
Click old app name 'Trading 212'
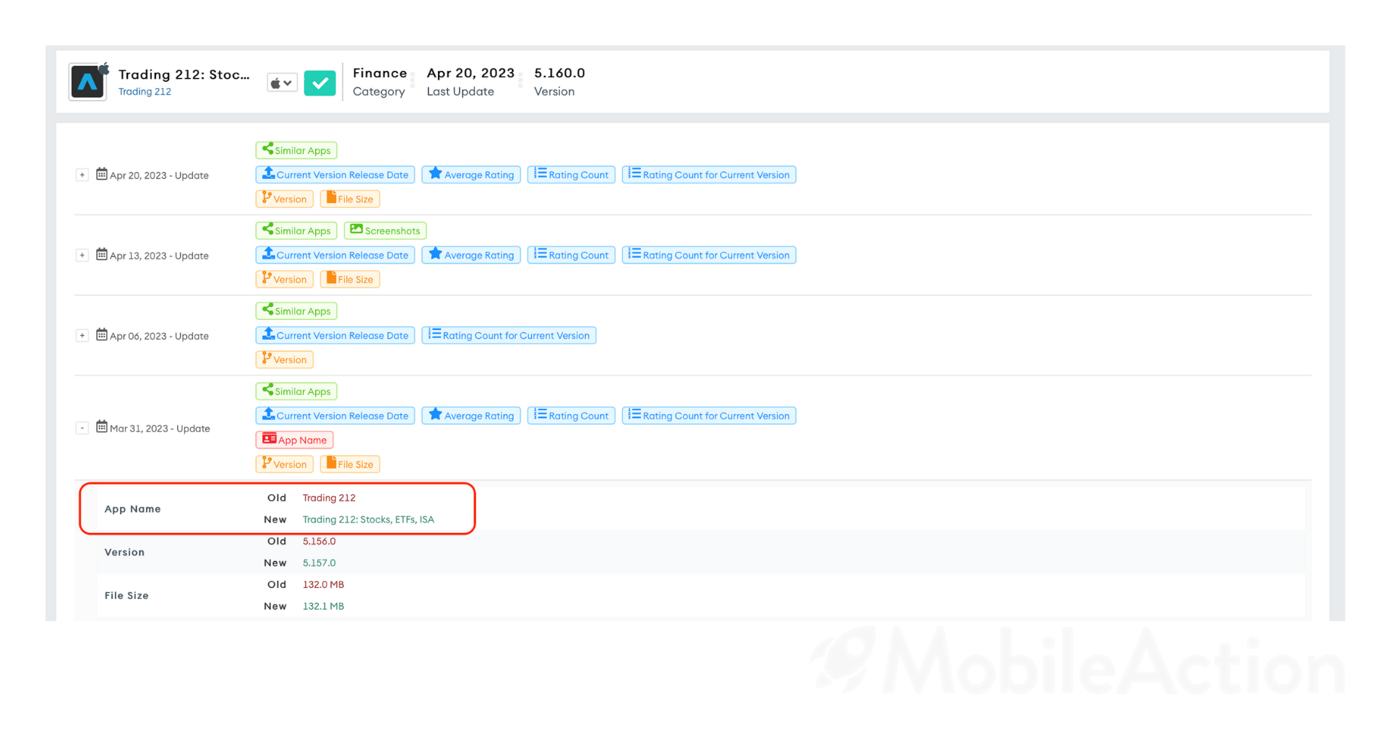click(329, 498)
